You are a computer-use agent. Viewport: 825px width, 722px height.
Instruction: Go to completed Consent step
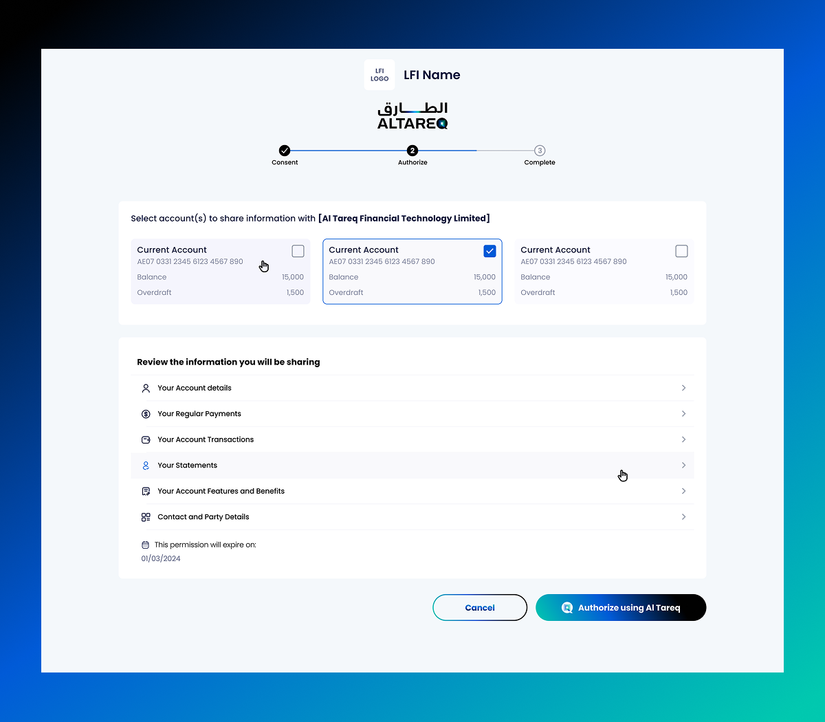(285, 151)
